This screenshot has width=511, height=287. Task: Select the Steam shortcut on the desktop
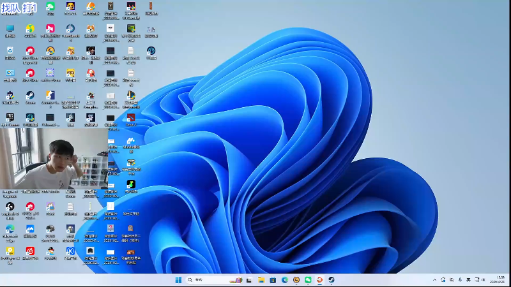(x=30, y=96)
